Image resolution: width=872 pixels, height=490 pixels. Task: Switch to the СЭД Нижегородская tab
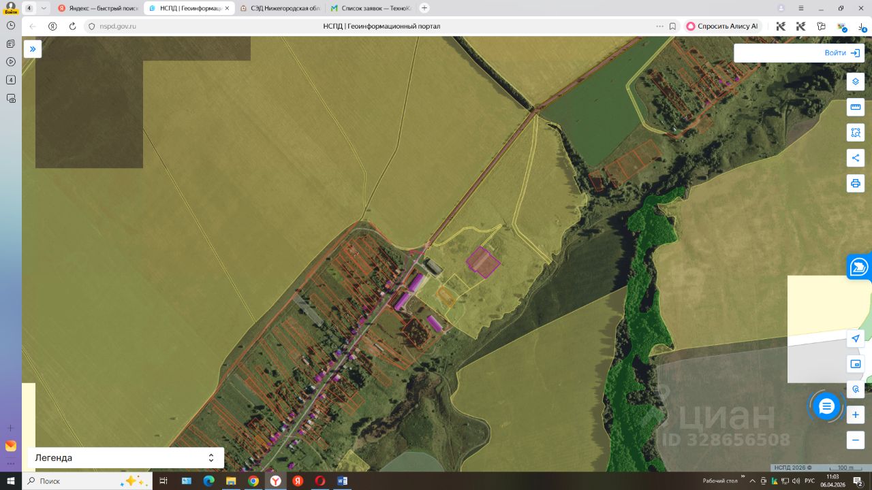[x=280, y=8]
